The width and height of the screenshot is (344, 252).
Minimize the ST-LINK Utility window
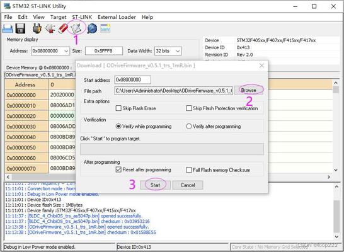(295, 6)
